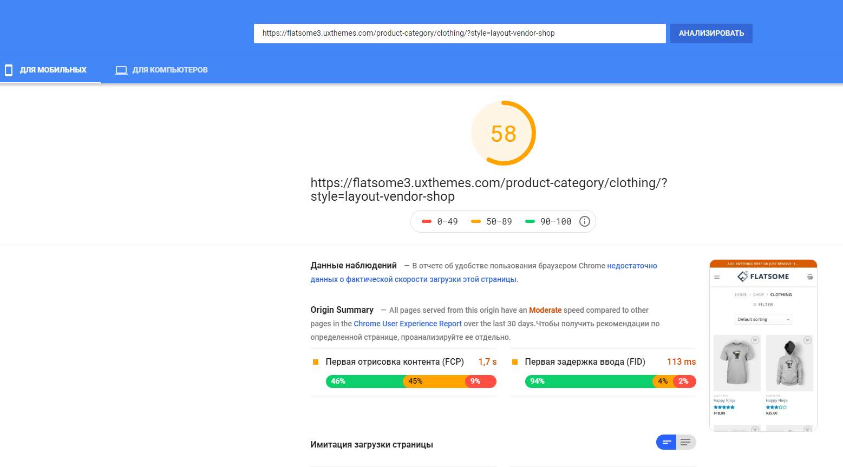Screen dimensions: 843x467
Task: Open the Chrome User Experience Report link
Action: click(408, 324)
